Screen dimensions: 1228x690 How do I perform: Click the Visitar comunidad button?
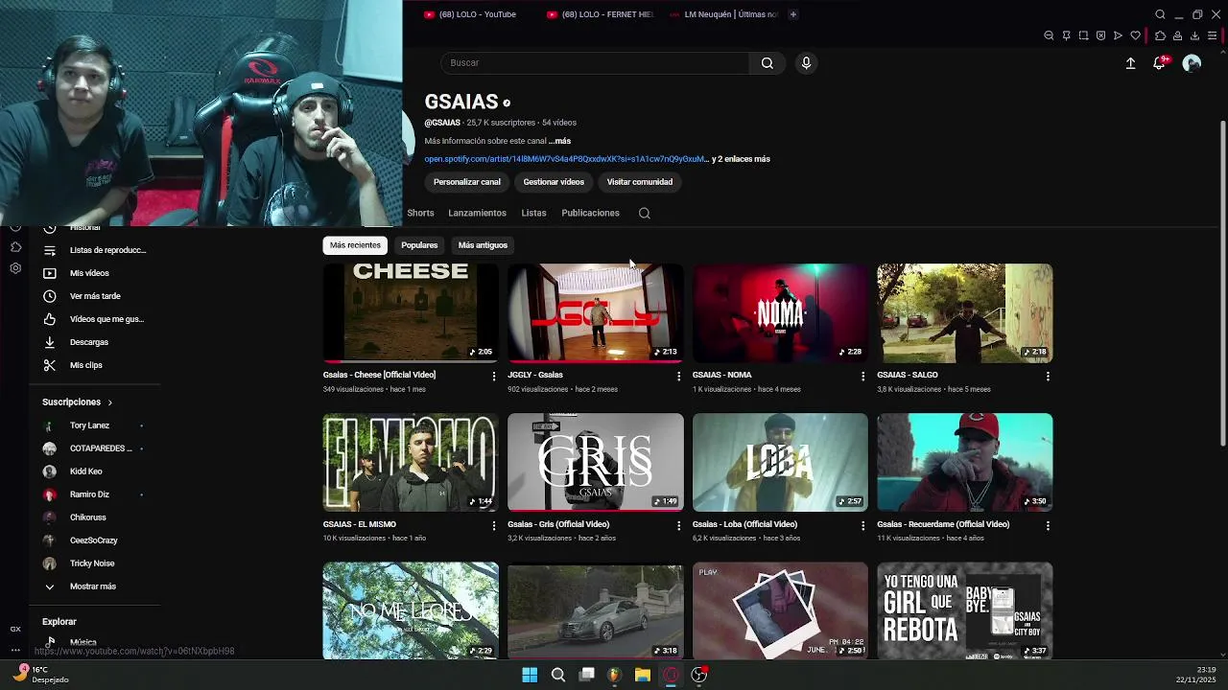coord(640,182)
